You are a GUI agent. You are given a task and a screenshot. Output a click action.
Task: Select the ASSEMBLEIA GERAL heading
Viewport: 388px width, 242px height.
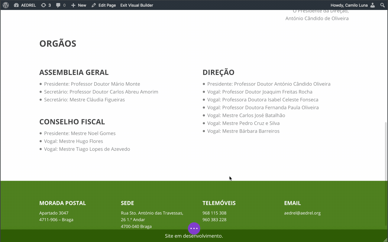tap(74, 73)
